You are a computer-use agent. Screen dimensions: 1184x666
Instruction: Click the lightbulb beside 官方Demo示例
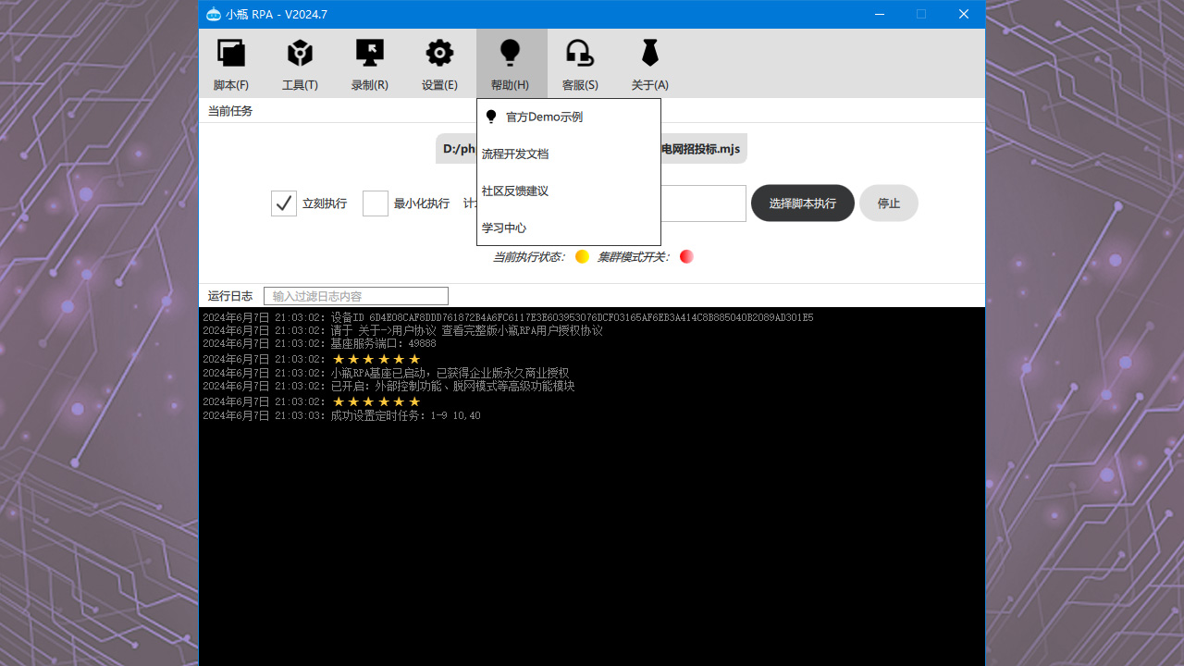490,116
